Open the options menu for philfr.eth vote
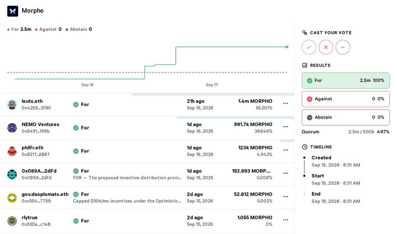 (x=285, y=150)
